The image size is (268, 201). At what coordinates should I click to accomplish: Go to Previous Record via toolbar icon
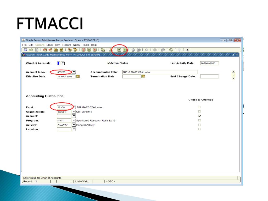[56, 50]
